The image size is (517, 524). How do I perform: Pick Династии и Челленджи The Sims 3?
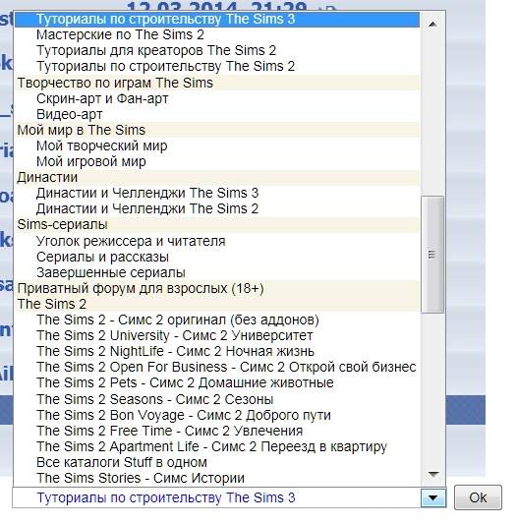tap(217, 193)
